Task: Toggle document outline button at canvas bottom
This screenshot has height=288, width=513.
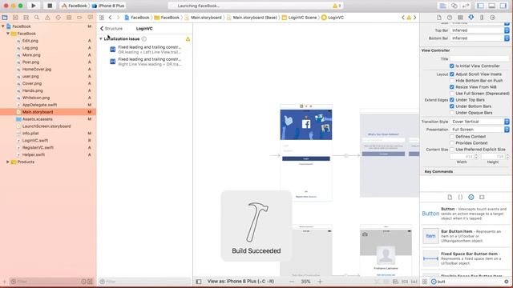Action: tap(199, 282)
